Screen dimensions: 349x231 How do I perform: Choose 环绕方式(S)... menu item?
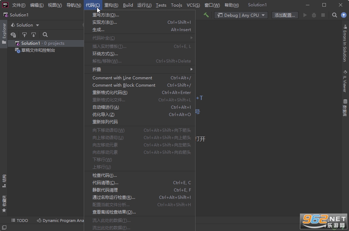[139, 54]
